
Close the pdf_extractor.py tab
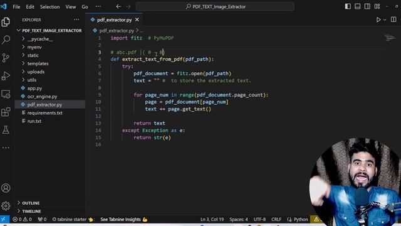(137, 19)
